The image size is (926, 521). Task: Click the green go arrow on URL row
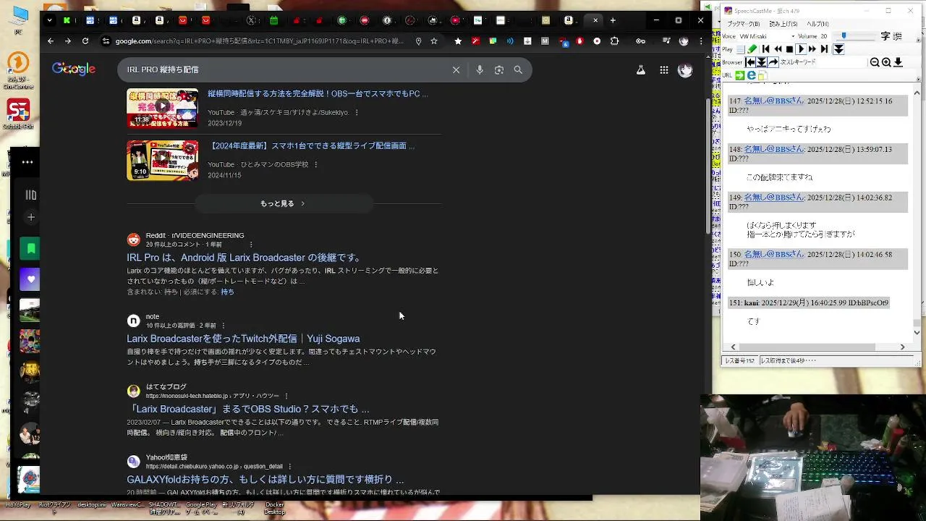point(740,75)
